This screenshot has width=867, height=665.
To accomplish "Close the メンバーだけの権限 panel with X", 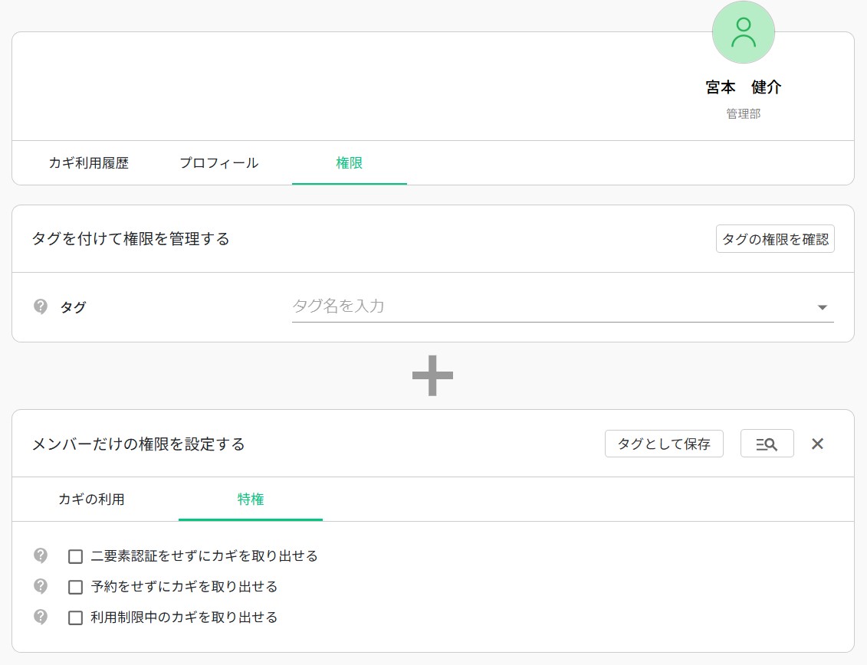I will pos(817,444).
